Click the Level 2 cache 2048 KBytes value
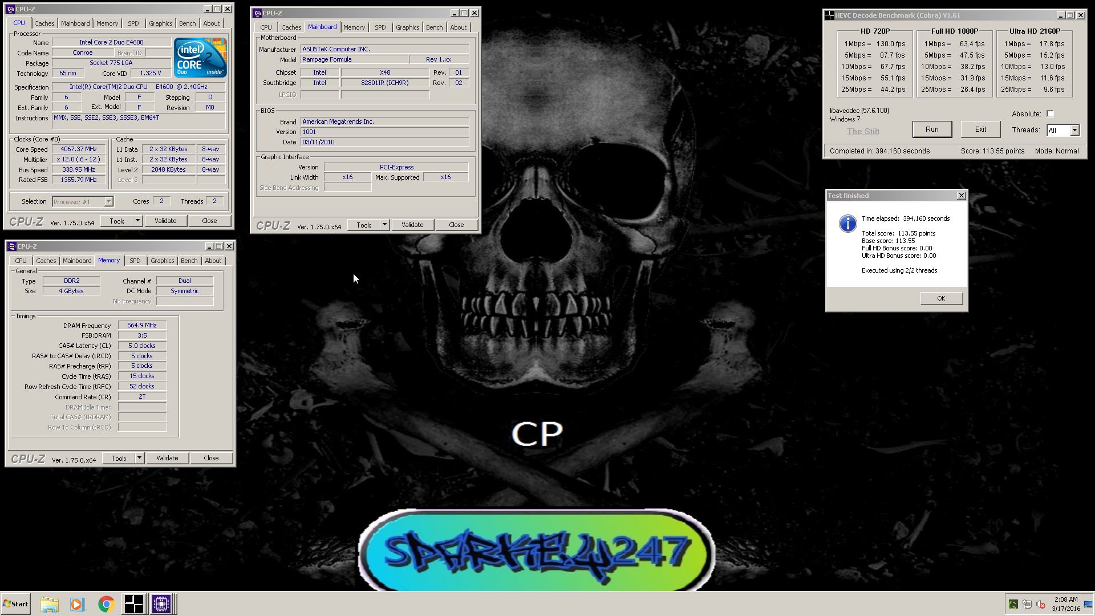 coord(168,169)
